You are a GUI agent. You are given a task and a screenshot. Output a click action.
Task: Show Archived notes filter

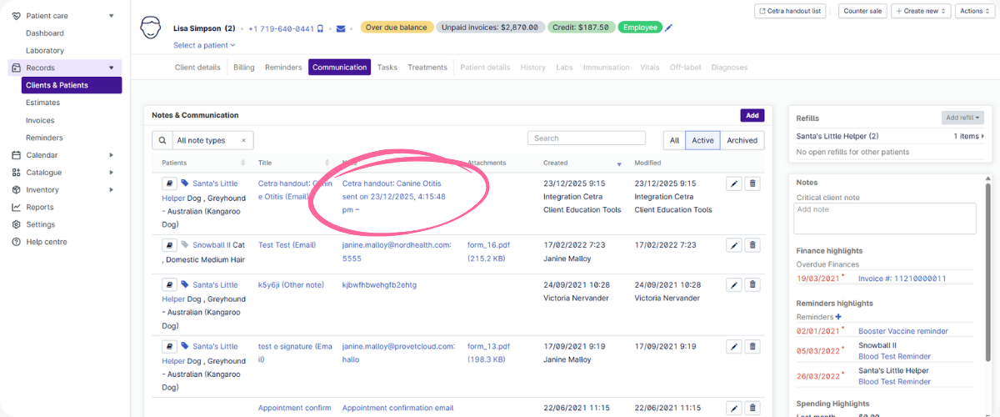click(x=742, y=140)
